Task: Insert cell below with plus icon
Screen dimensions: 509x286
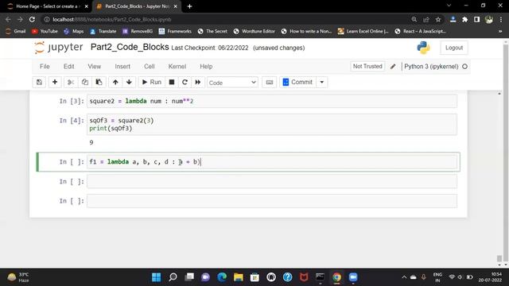Action: coord(55,83)
